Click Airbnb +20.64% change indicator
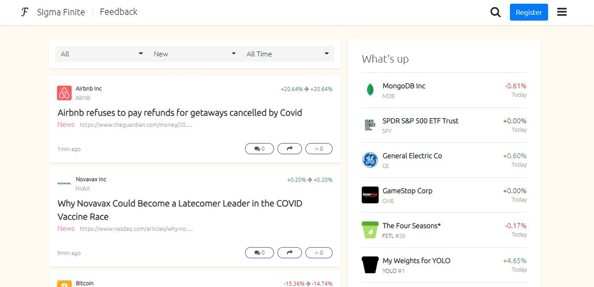This screenshot has height=287, width=594. click(306, 89)
